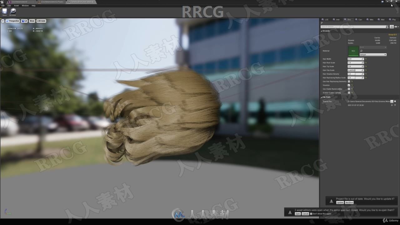This screenshot has width=400, height=225.
Task: Switch to the Strs details tab
Action: pyautogui.click(x=348, y=20)
